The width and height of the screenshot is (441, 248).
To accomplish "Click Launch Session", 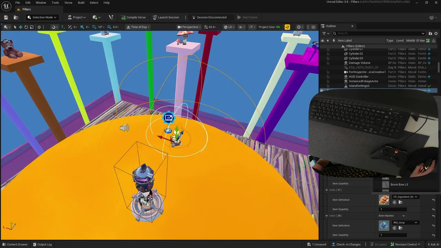I will pos(166,17).
